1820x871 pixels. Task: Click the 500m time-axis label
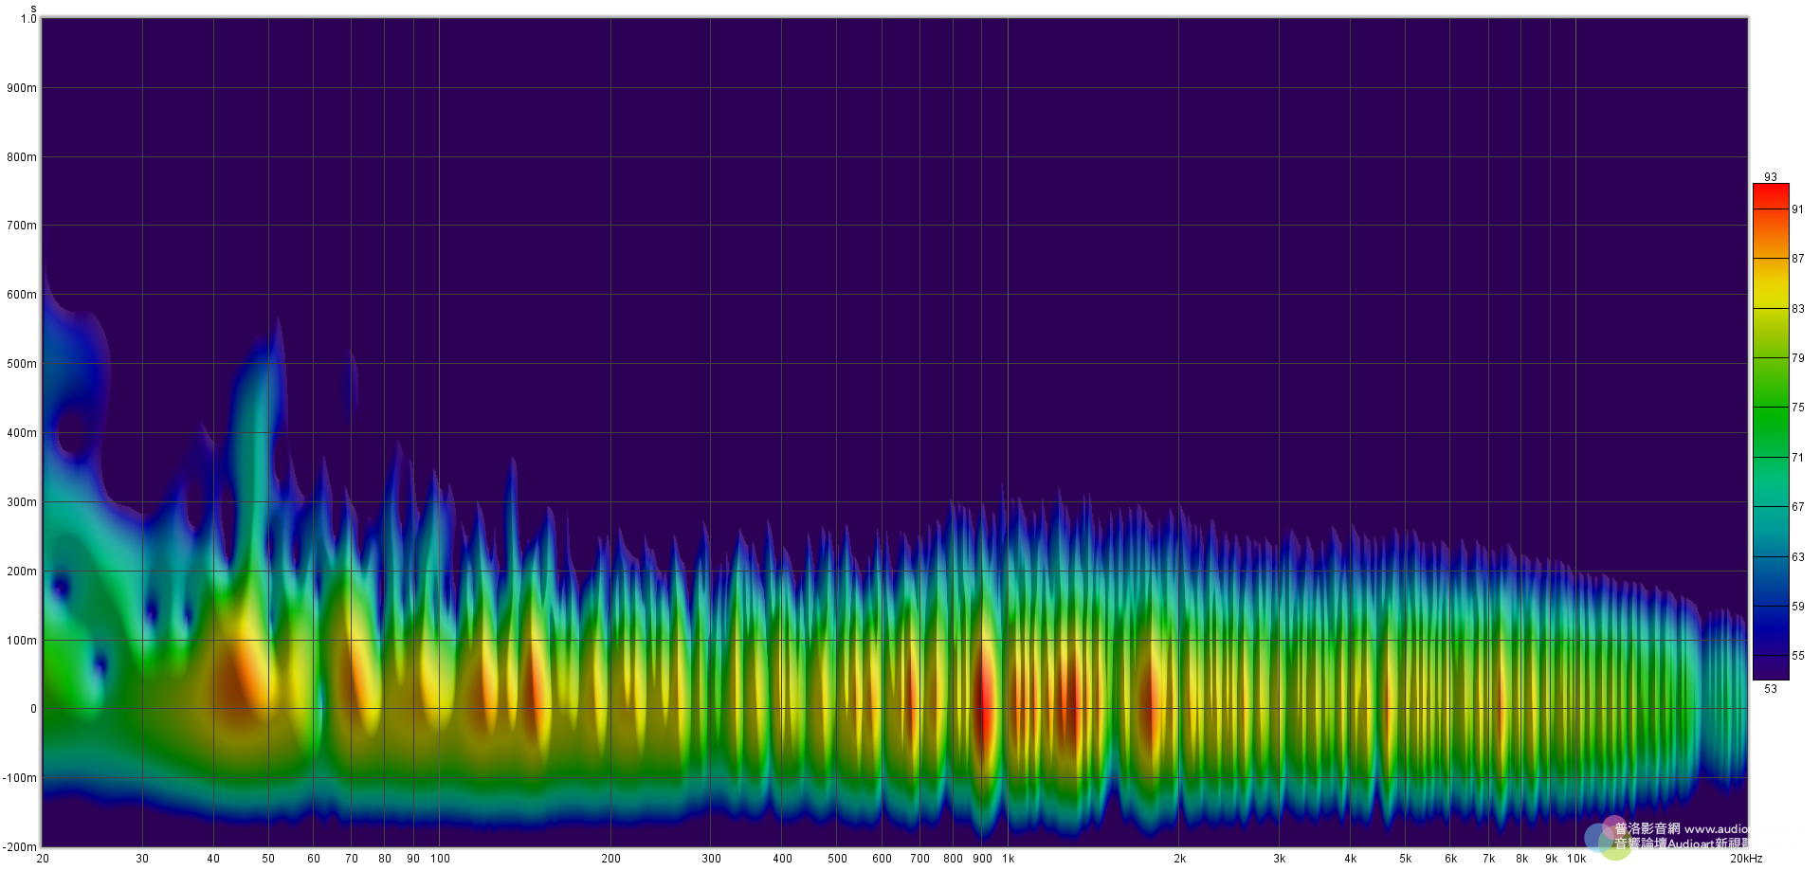(23, 364)
